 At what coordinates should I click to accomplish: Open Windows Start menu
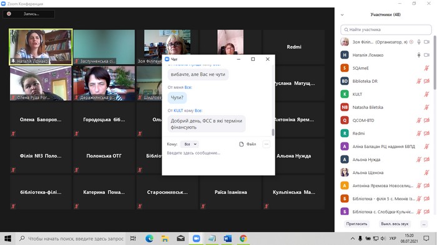click(x=7, y=239)
